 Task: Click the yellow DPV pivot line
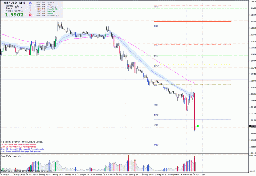point(193,65)
